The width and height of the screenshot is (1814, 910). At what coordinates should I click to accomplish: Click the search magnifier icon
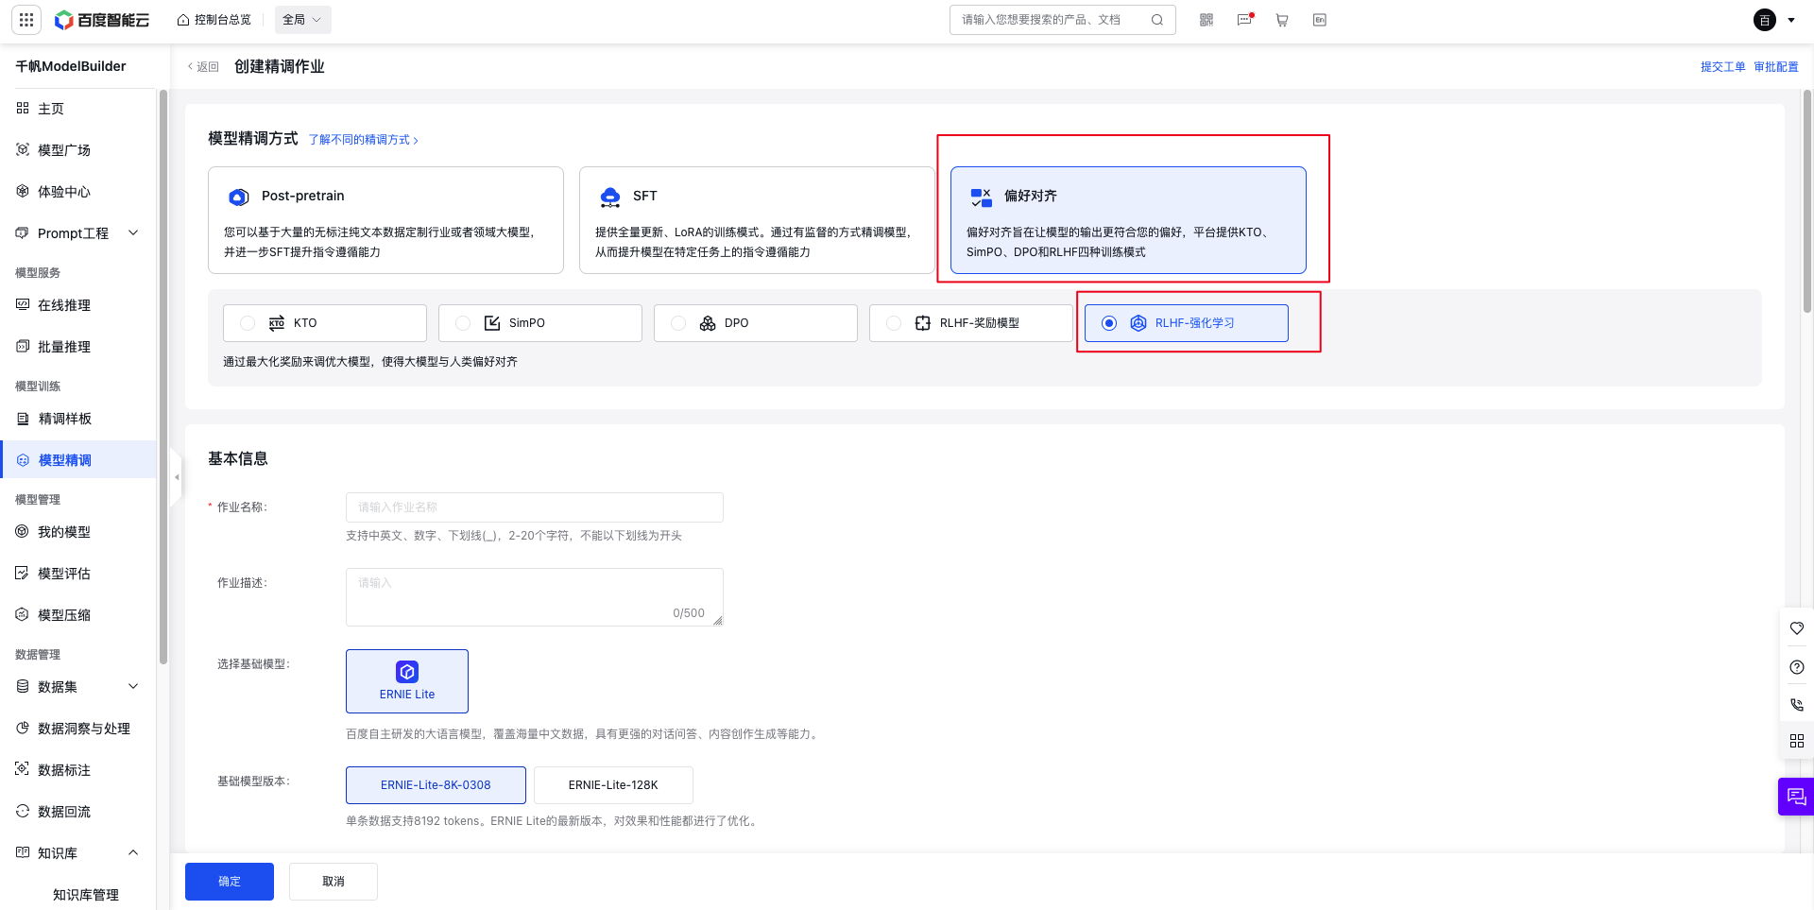tap(1156, 20)
